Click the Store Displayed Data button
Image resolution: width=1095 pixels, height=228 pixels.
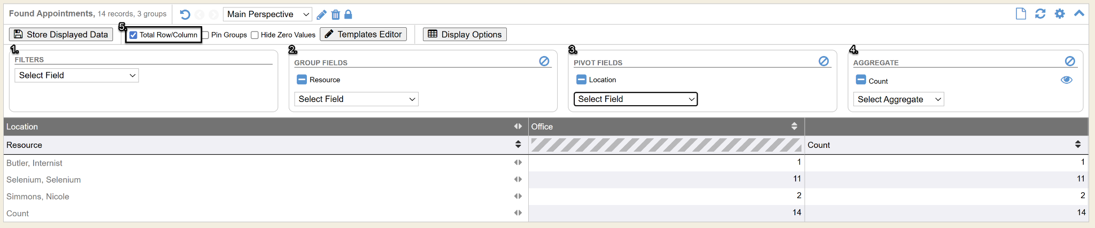point(61,35)
